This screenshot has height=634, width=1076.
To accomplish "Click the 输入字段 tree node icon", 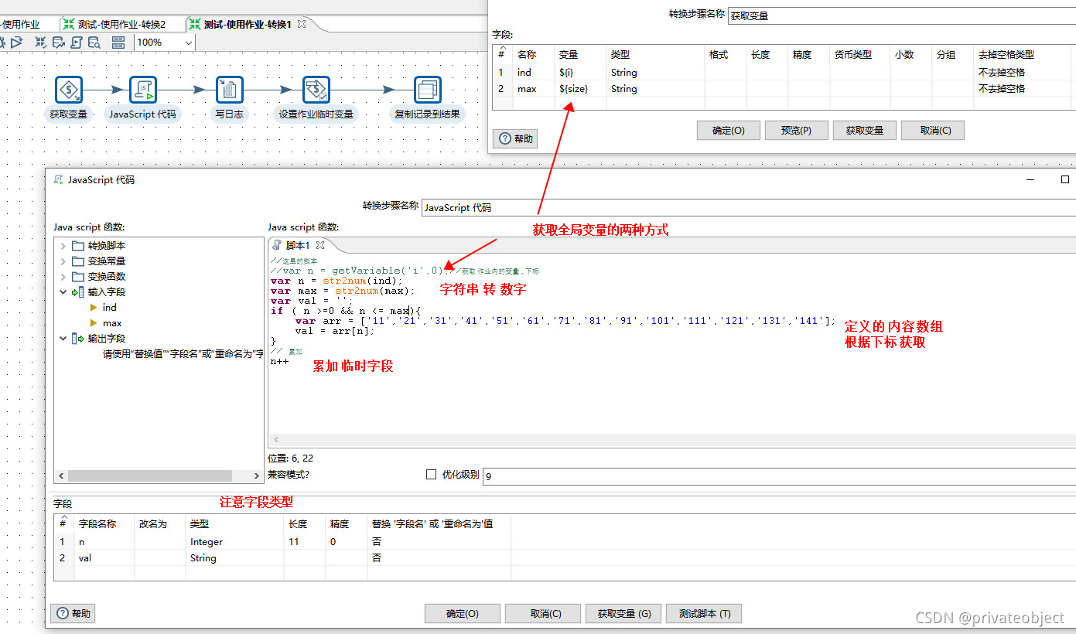I will point(77,291).
